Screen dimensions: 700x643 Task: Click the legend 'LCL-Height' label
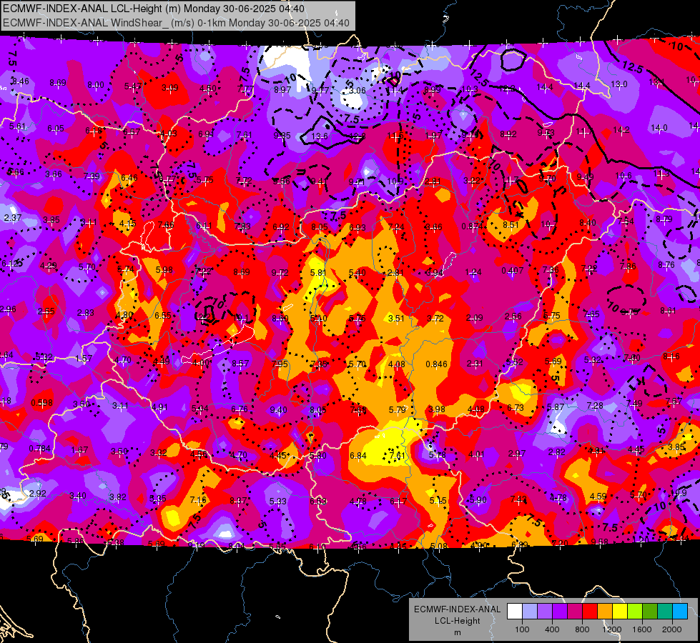pos(457,621)
